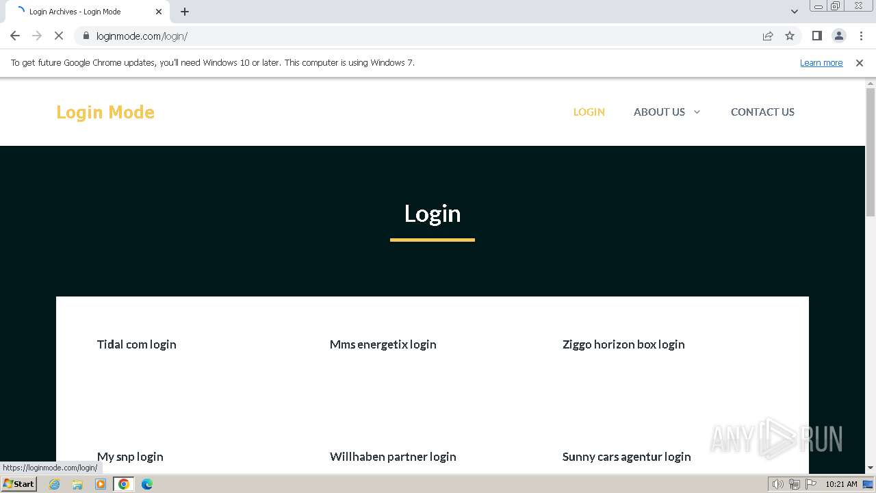Dismiss the Chrome update notice
Viewport: 876px width, 493px height.
pos(859,62)
